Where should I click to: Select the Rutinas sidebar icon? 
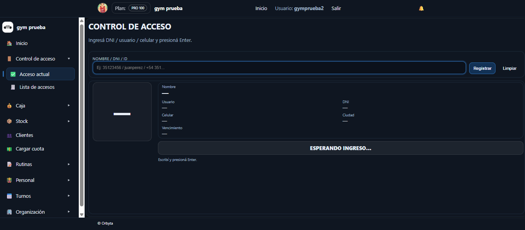click(9, 164)
